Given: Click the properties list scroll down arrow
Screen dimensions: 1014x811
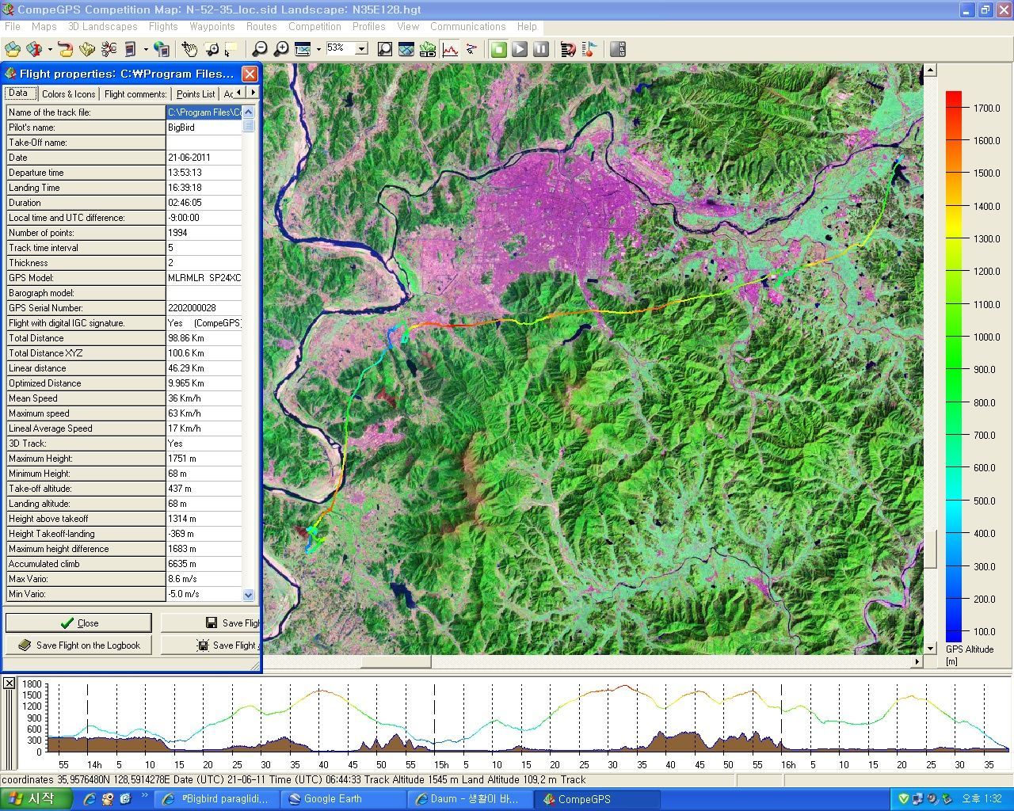Looking at the screenshot, I should pyautogui.click(x=249, y=595).
